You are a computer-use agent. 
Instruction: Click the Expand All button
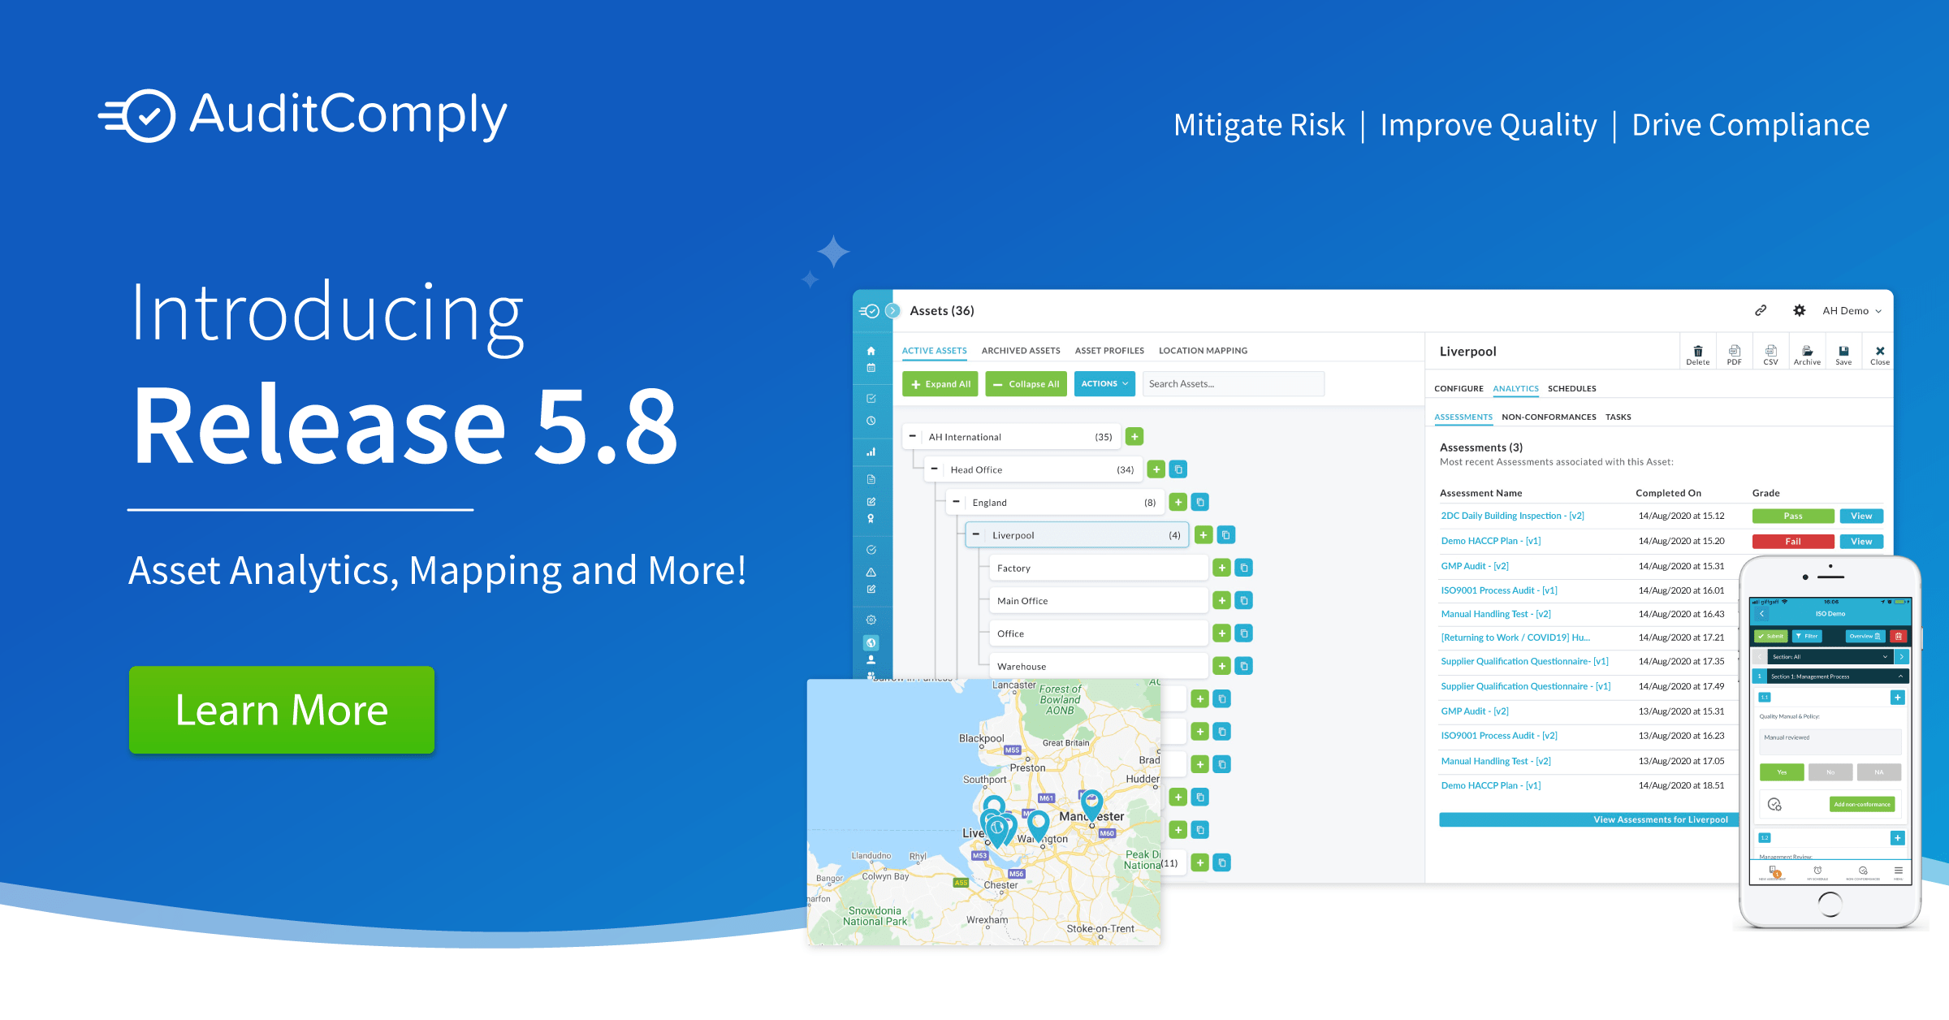pyautogui.click(x=940, y=384)
